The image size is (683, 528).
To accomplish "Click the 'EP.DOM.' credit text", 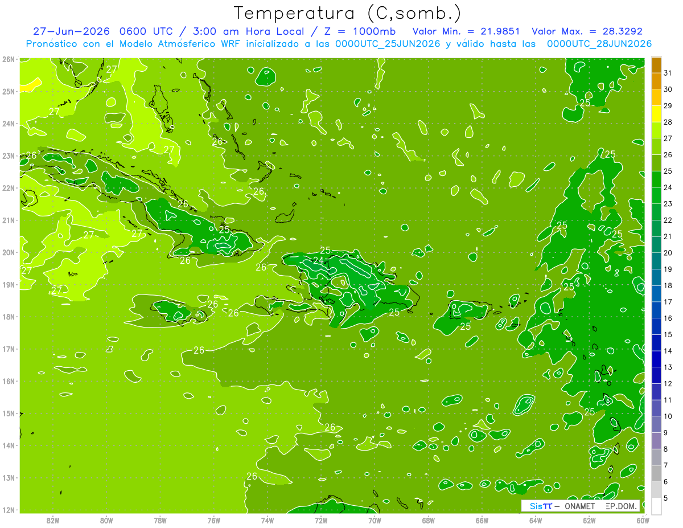I will tap(621, 506).
